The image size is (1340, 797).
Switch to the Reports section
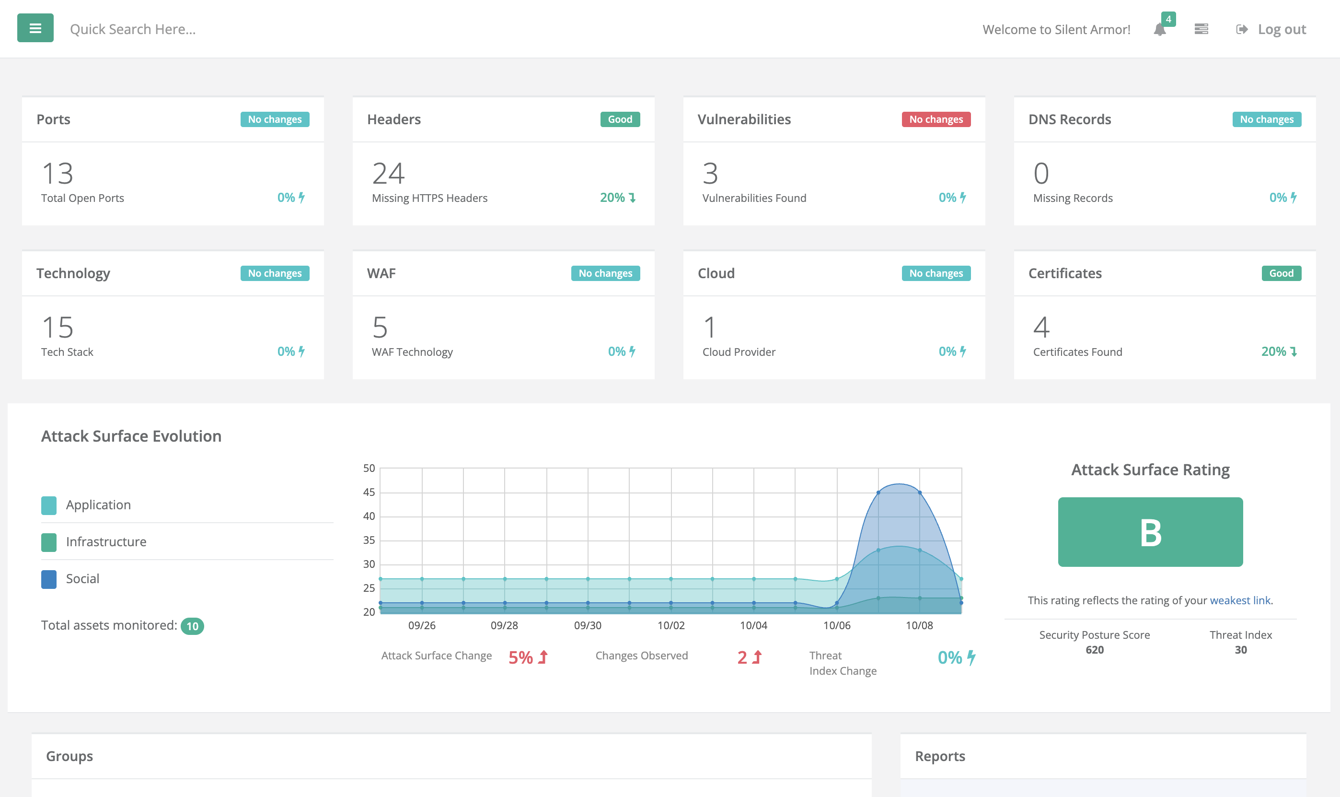(x=940, y=756)
